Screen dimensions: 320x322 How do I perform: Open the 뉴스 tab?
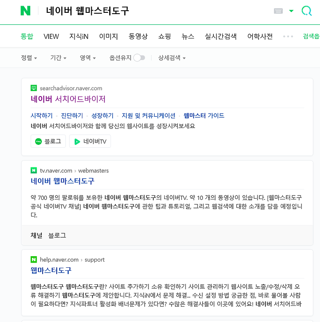coord(188,36)
